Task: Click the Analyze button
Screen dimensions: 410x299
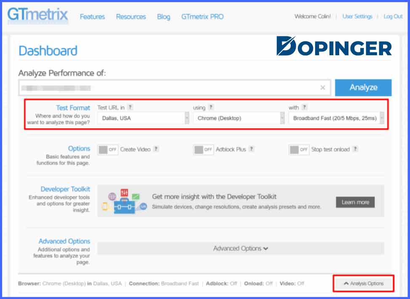Action: point(363,88)
